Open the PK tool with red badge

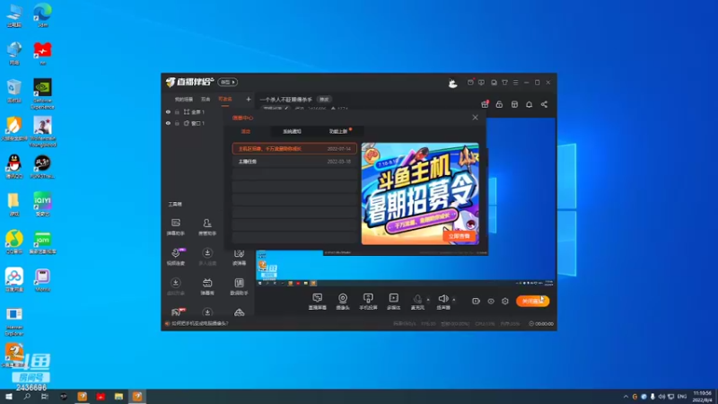(x=177, y=312)
